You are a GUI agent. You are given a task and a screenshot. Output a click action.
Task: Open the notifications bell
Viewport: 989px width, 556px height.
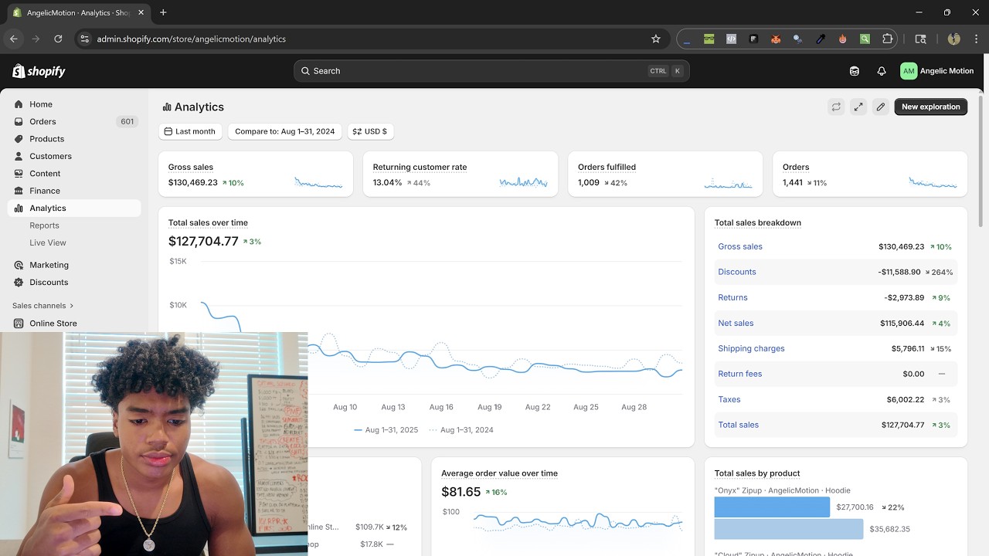point(882,71)
